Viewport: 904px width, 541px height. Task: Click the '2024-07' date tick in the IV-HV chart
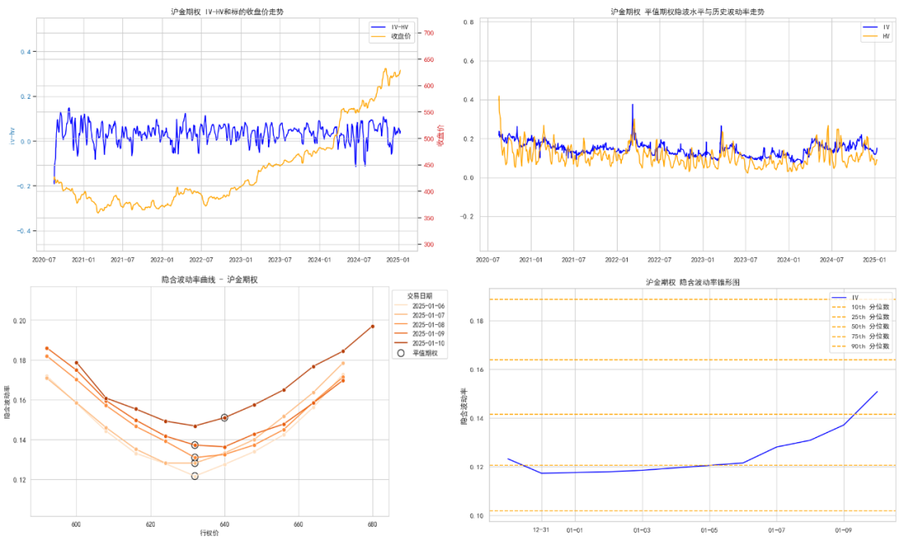tap(358, 260)
